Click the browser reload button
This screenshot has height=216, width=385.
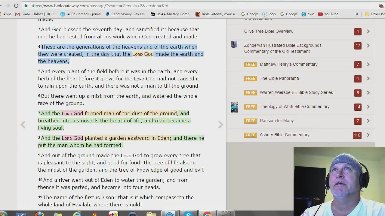point(16,6)
